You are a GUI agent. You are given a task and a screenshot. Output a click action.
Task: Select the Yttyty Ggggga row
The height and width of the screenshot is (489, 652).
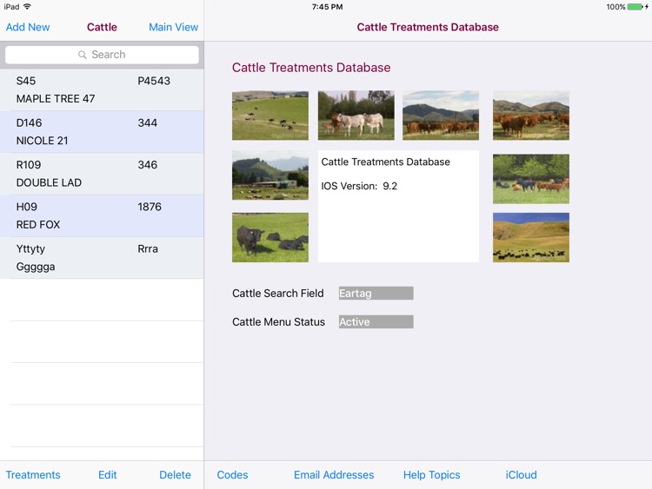tap(102, 258)
